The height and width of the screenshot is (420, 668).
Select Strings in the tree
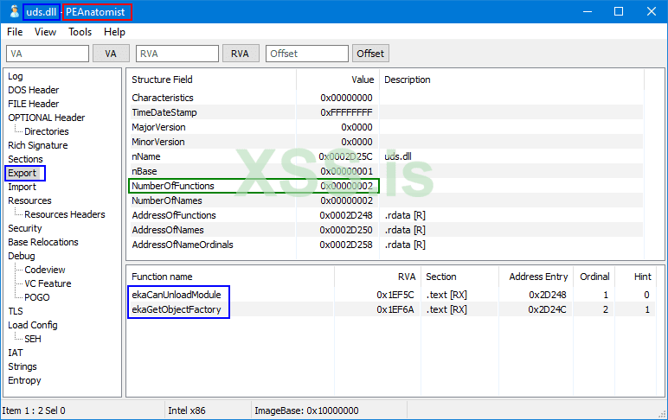[x=22, y=366]
